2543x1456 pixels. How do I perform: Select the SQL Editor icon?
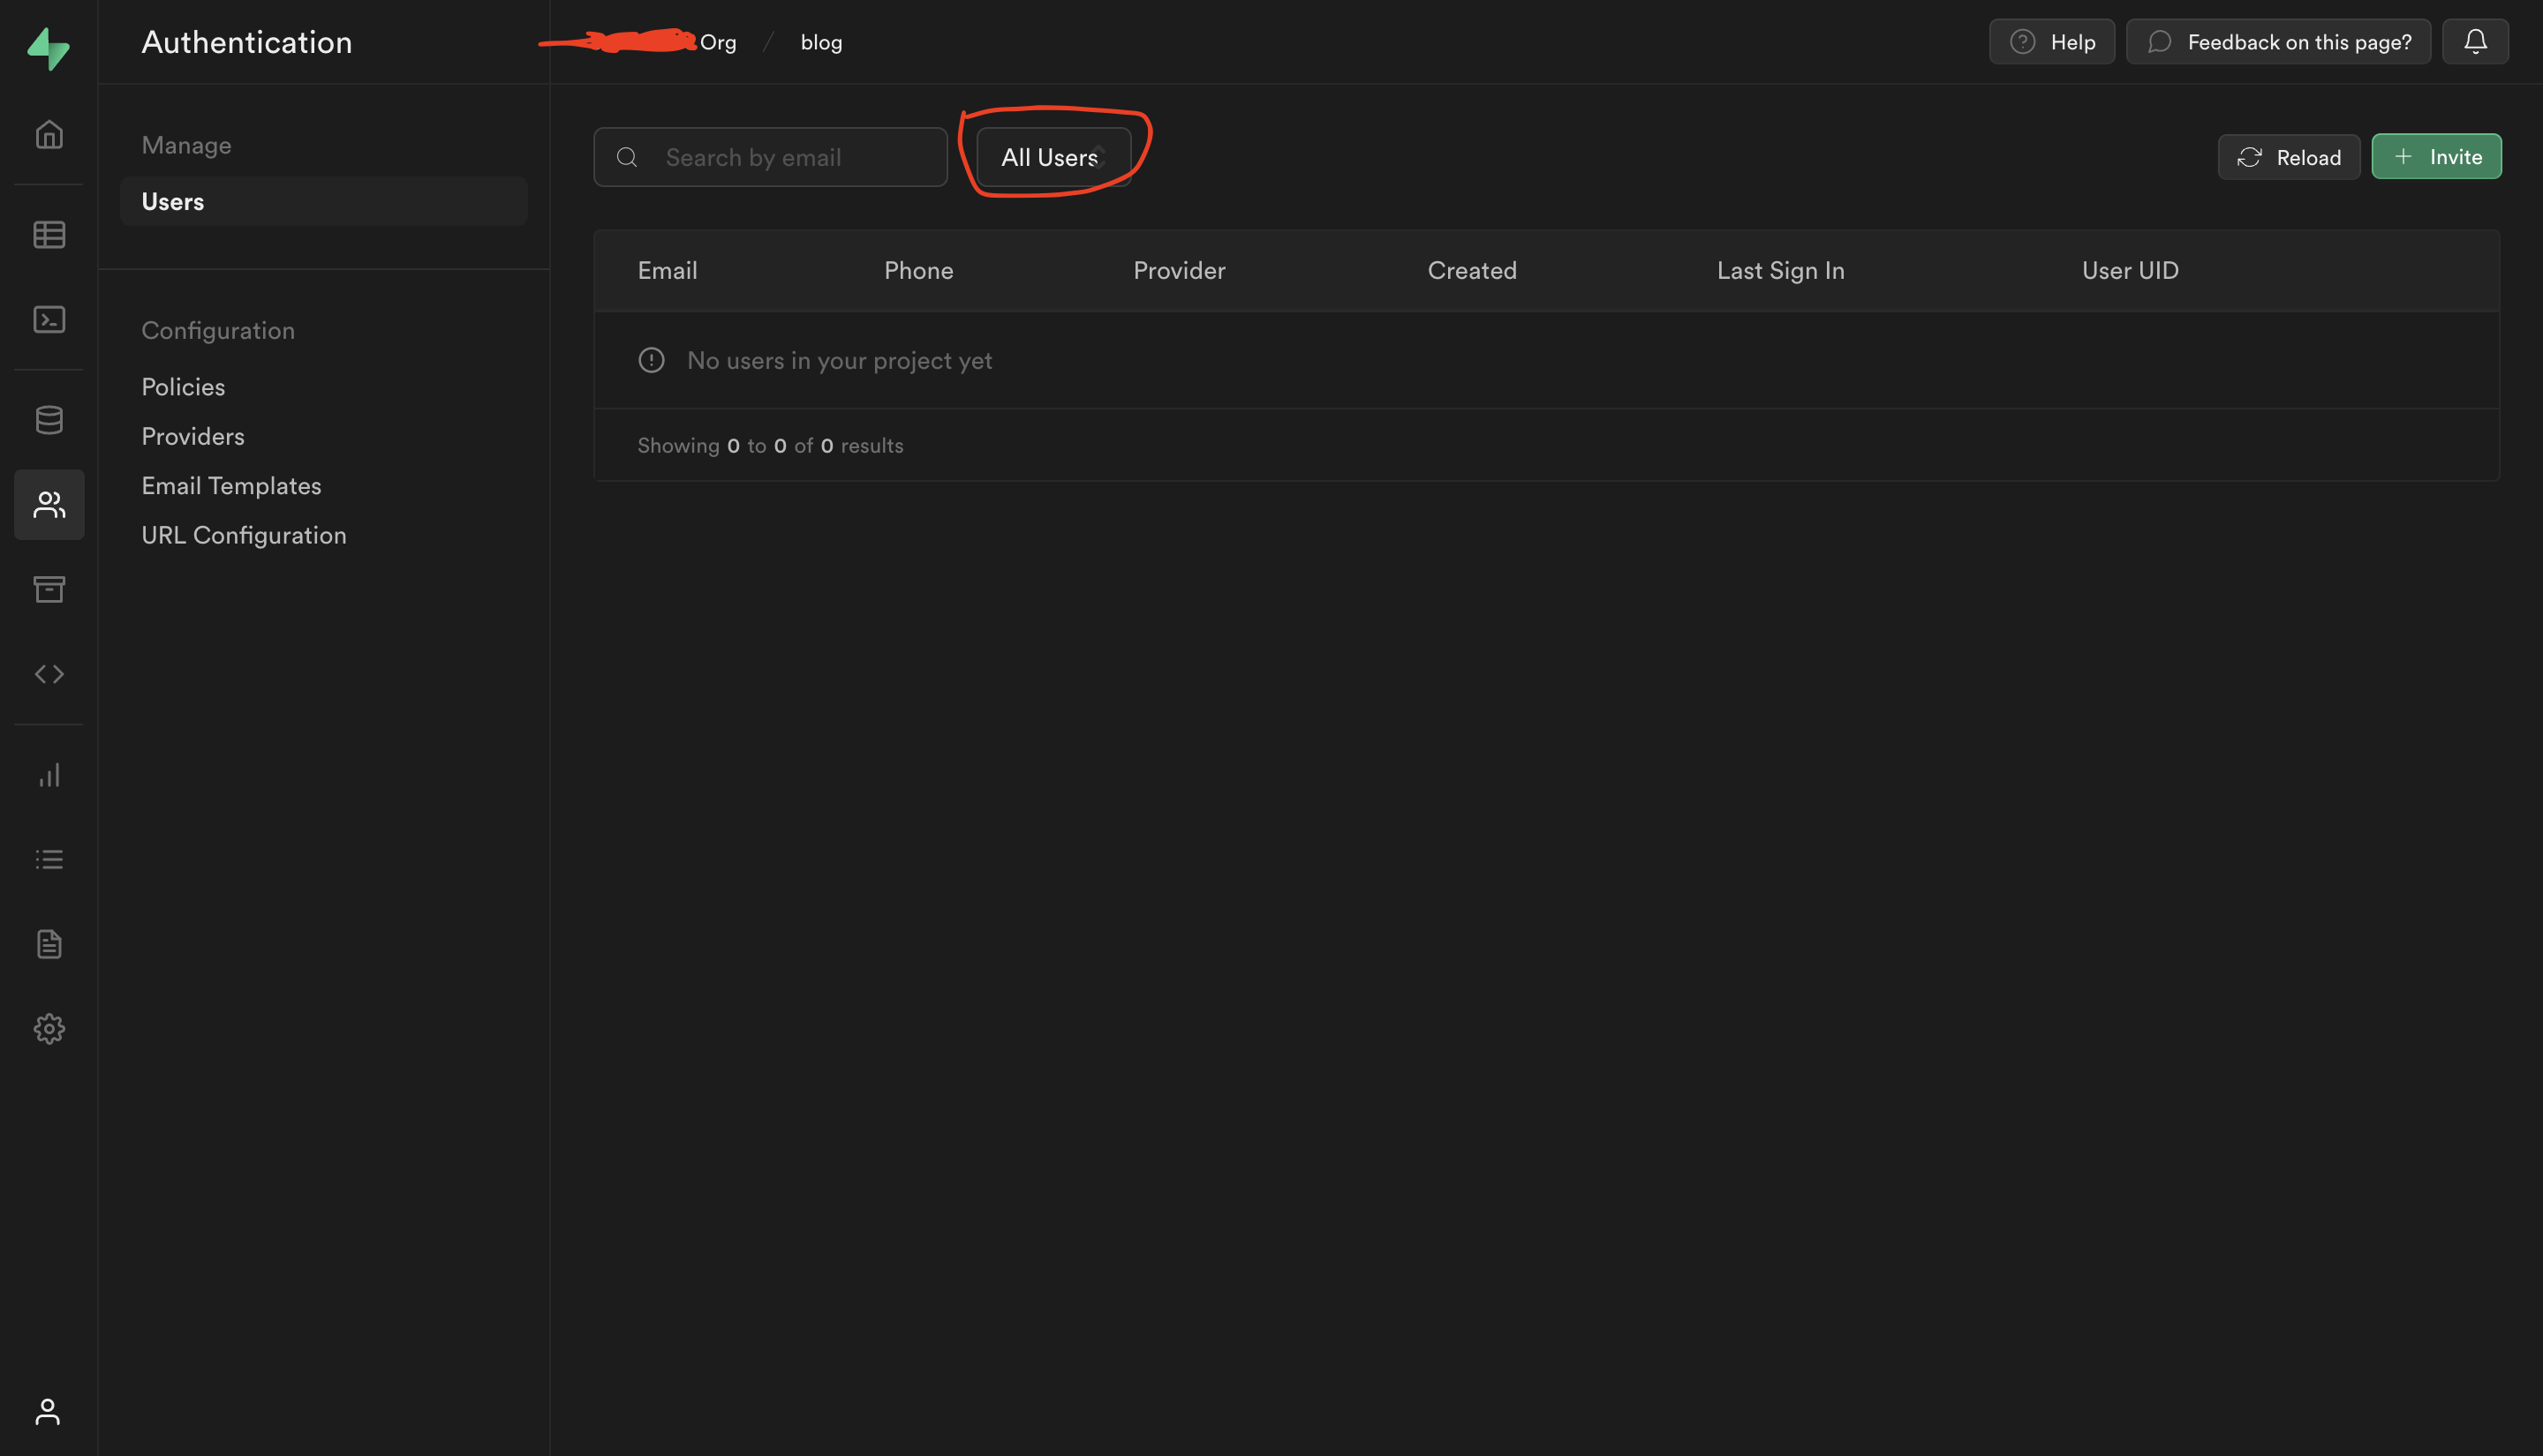(49, 319)
